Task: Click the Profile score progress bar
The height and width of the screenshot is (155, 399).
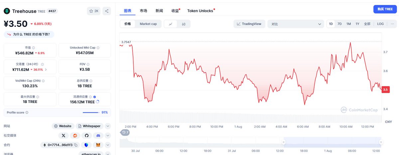Action: coord(91,113)
